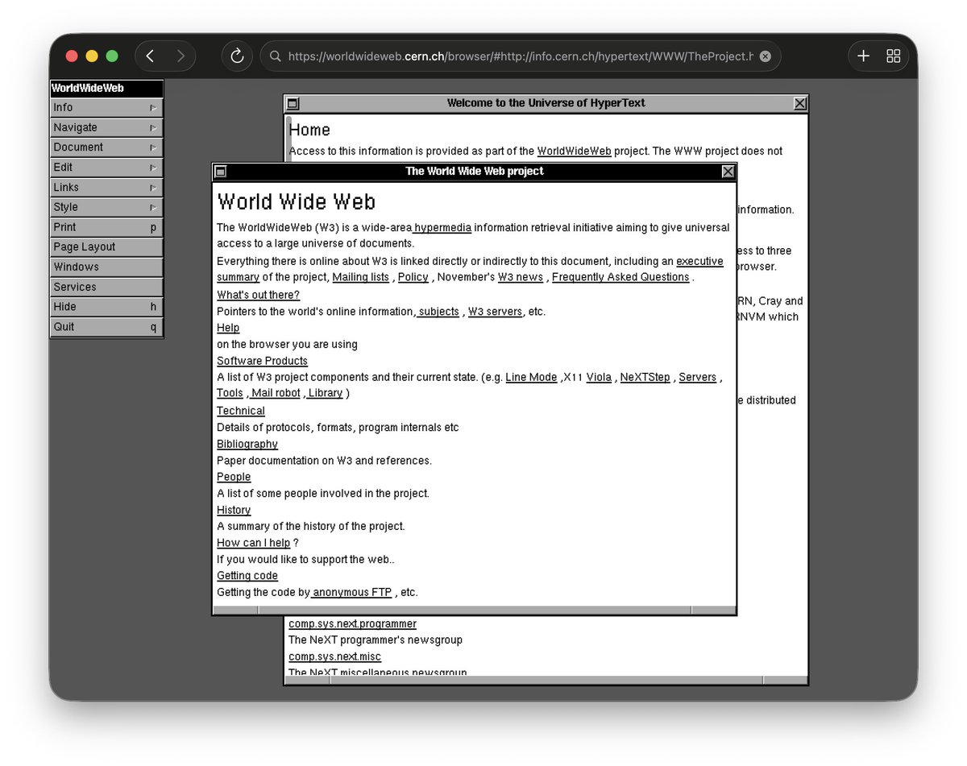
Task: Follow the Help link
Action: coord(228,328)
